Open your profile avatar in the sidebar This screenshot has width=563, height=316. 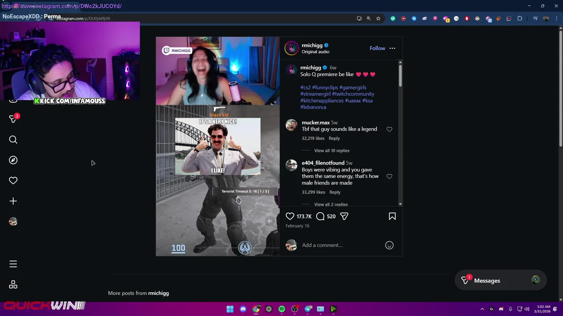[x=13, y=222]
